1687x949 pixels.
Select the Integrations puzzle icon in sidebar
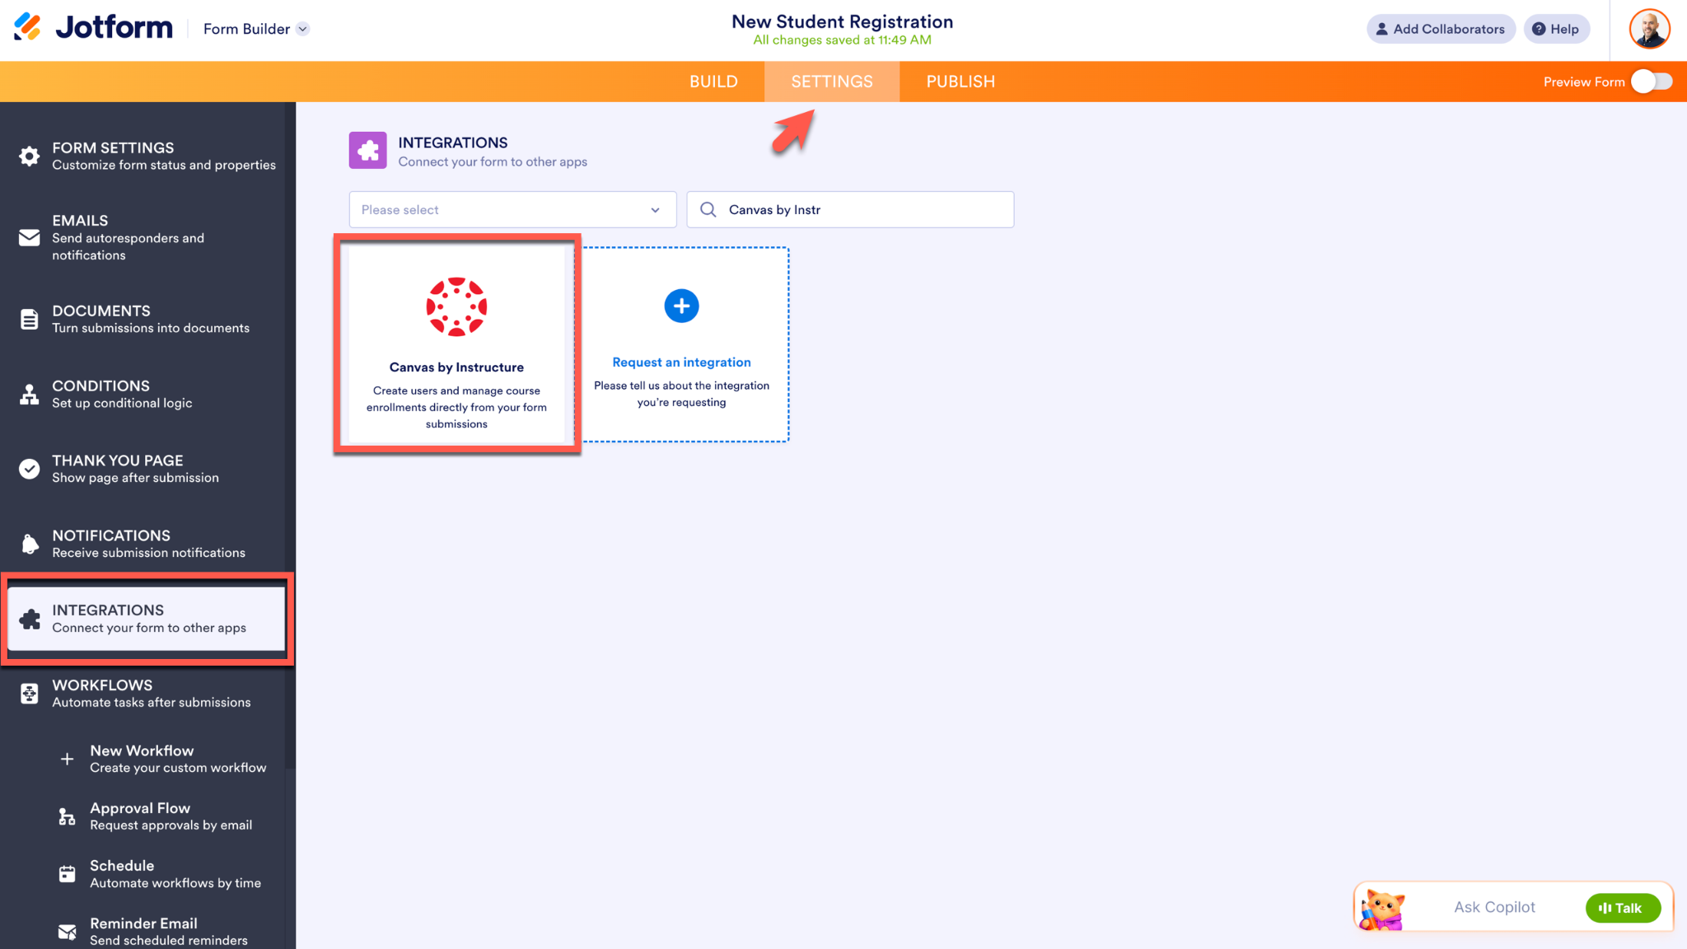point(30,619)
